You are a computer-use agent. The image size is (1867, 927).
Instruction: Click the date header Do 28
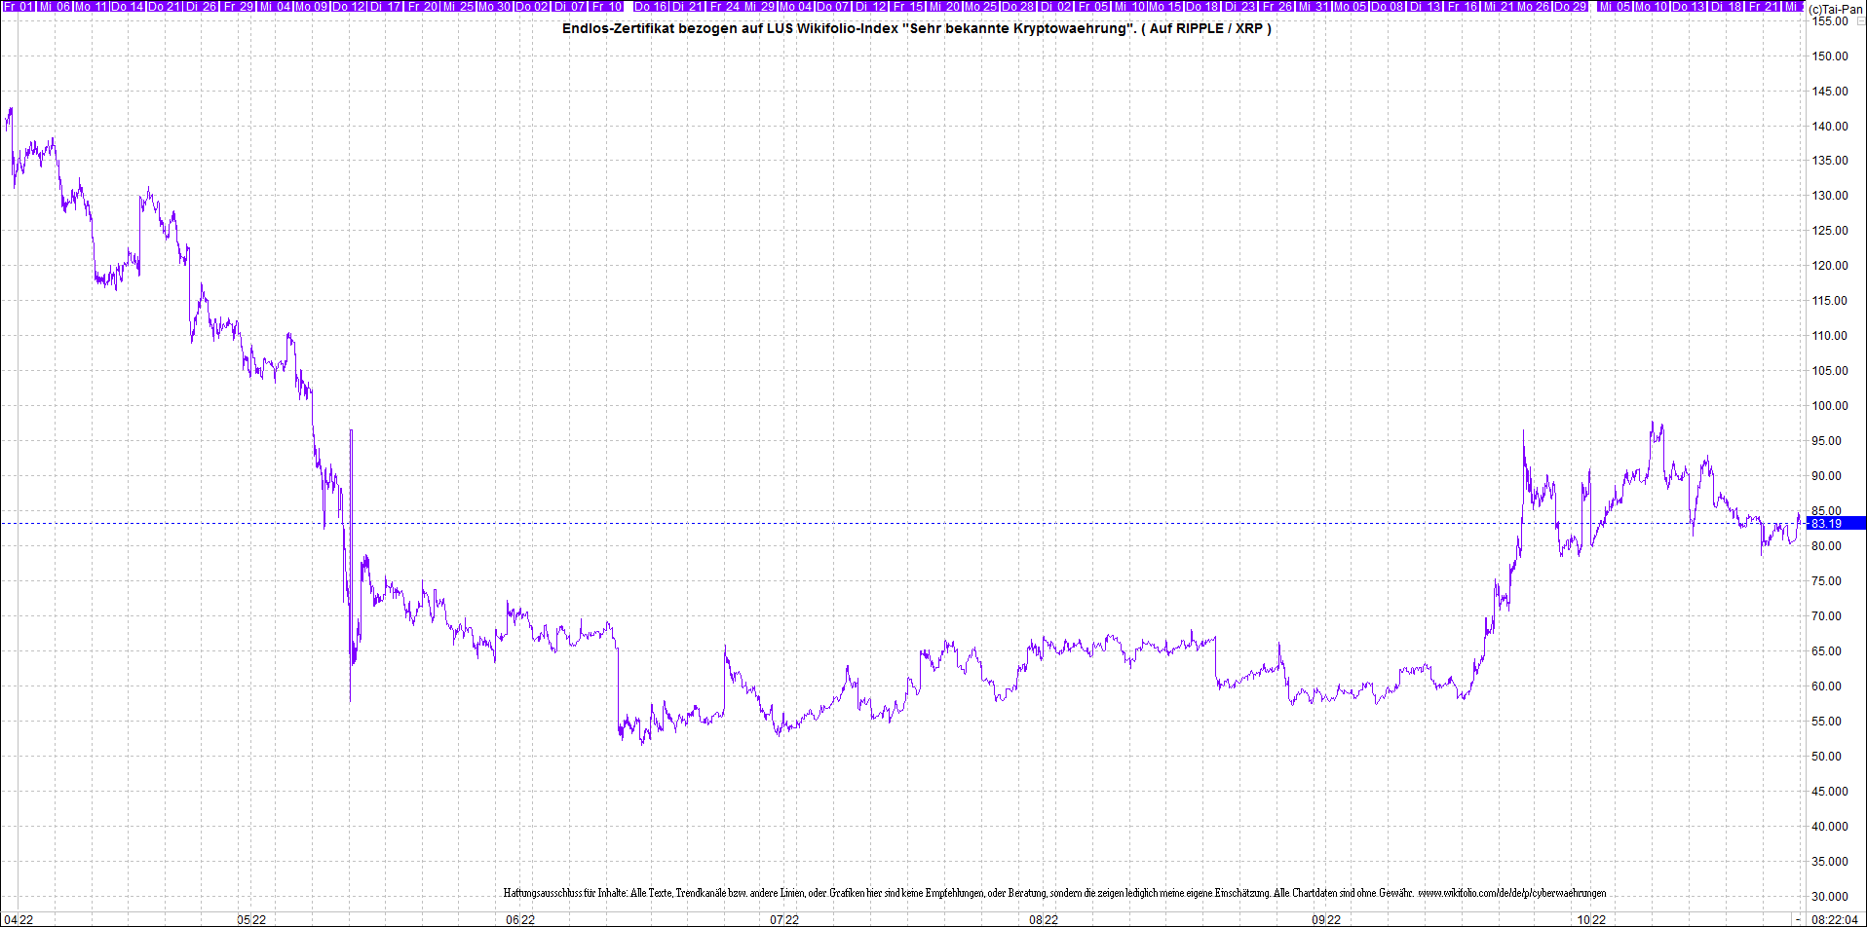click(1019, 6)
